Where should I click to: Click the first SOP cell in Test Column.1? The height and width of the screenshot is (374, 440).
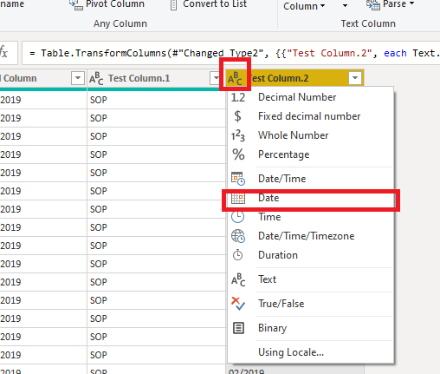pos(156,100)
